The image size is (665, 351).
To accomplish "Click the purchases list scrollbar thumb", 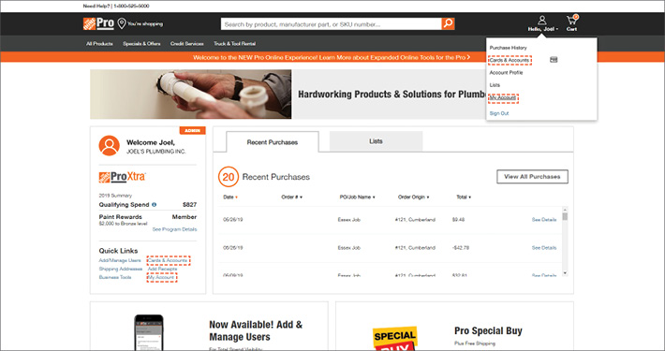I will pyautogui.click(x=565, y=216).
